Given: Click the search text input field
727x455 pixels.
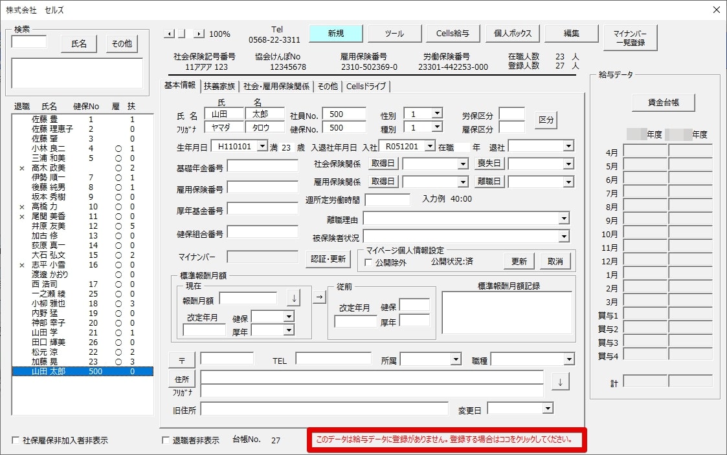Looking at the screenshot, I should (x=28, y=42).
